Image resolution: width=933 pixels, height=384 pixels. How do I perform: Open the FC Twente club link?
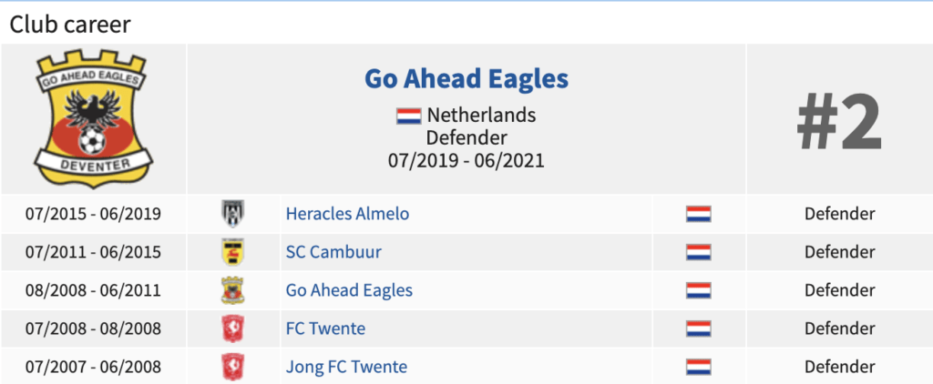pyautogui.click(x=325, y=328)
